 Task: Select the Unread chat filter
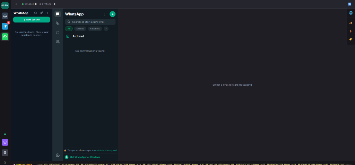point(80,29)
